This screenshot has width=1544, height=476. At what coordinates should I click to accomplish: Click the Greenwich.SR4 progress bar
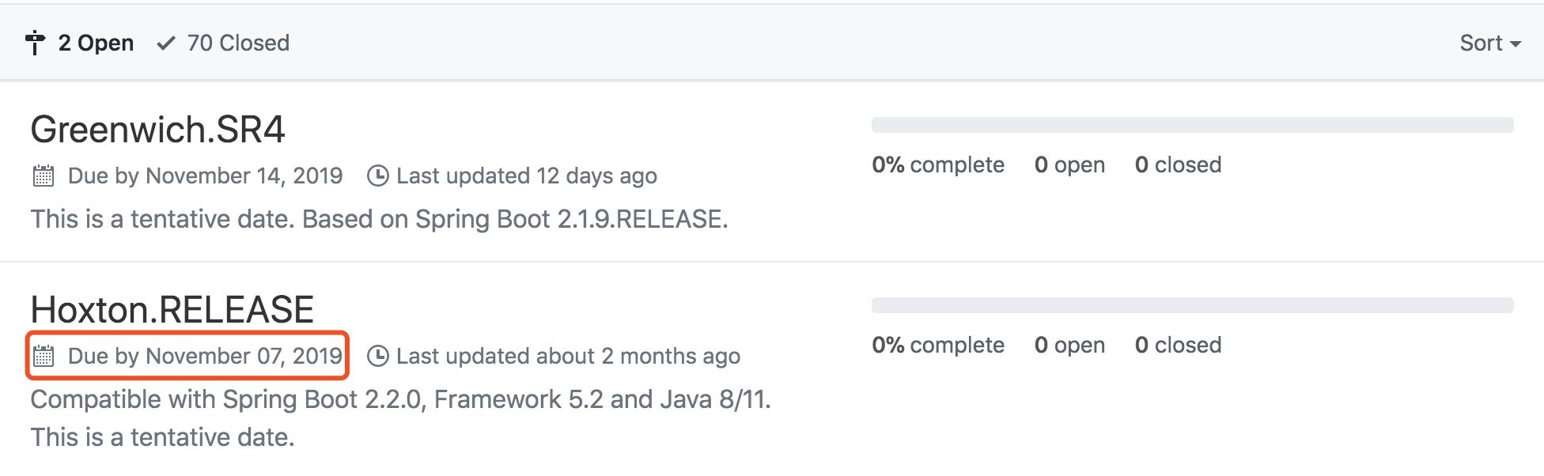pyautogui.click(x=1192, y=125)
